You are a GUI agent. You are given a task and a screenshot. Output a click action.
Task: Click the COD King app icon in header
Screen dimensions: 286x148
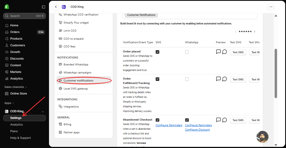click(x=64, y=7)
